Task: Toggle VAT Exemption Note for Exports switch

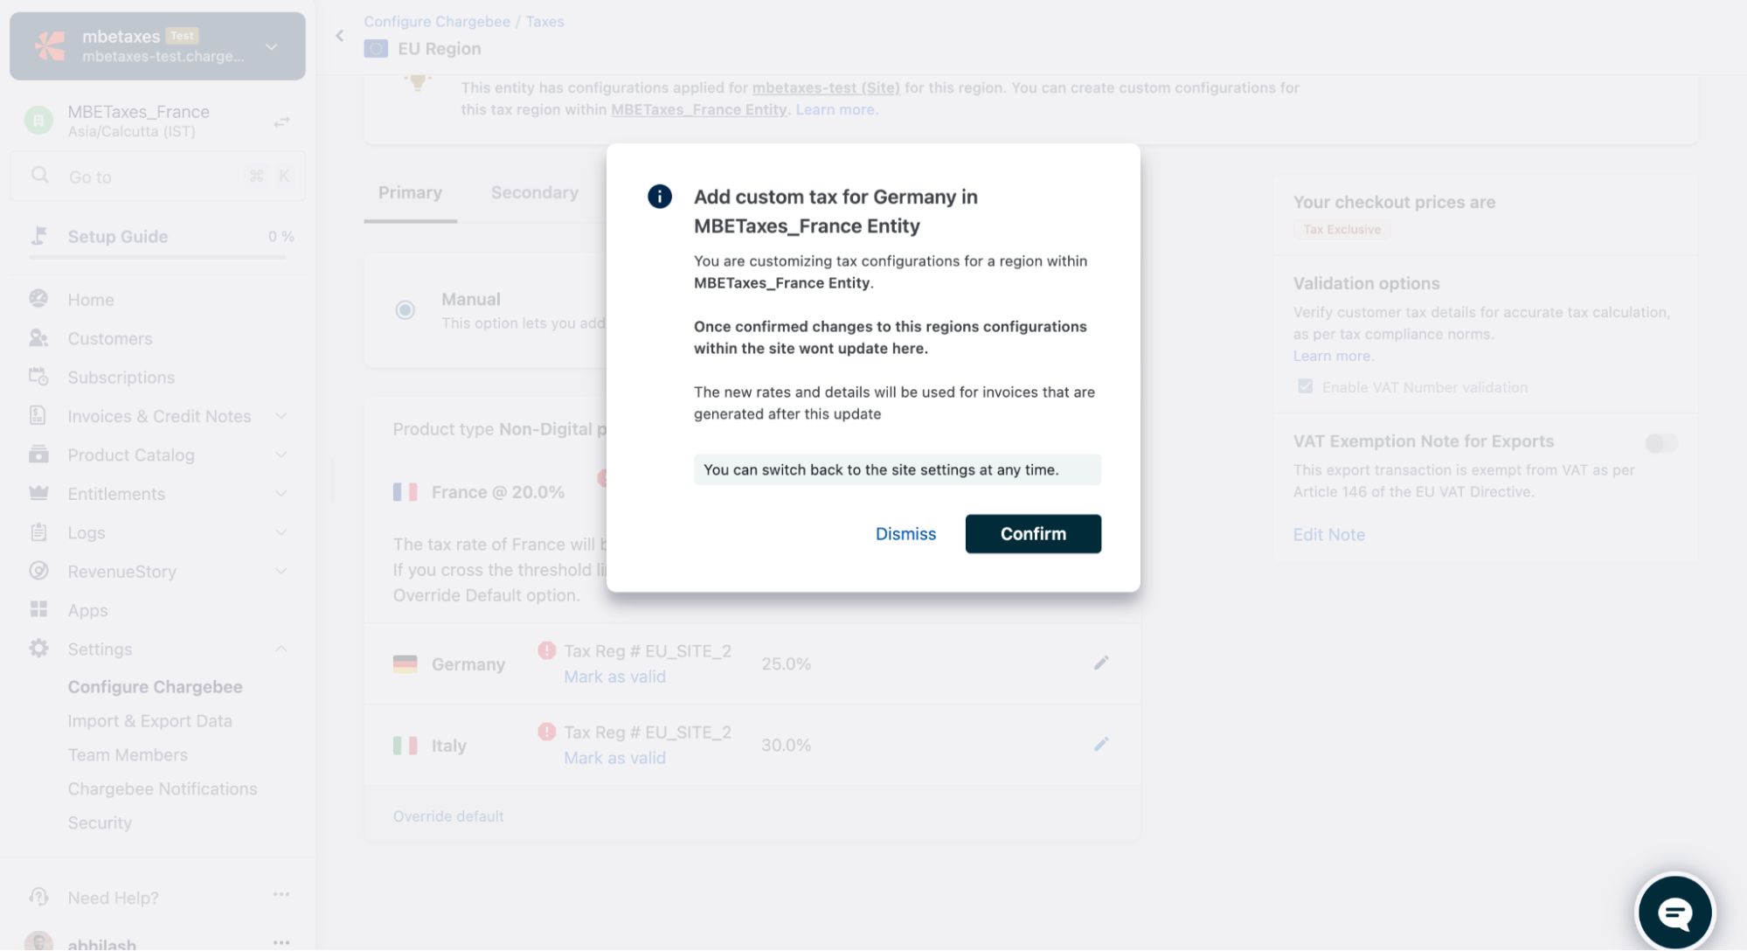Action: click(x=1660, y=443)
